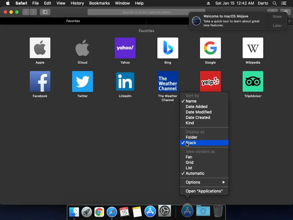Open the Yelp favorite tile
The image size is (293, 220).
pyautogui.click(x=210, y=81)
